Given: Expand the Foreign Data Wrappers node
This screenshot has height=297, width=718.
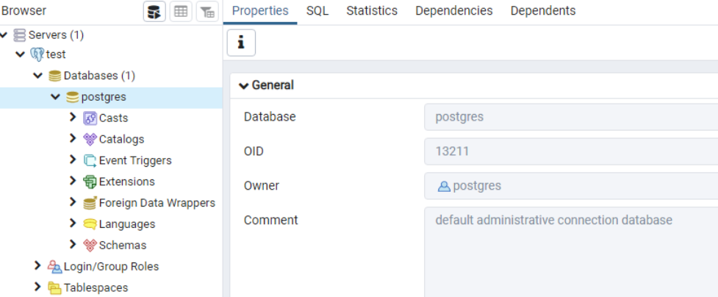Looking at the screenshot, I should [x=73, y=202].
